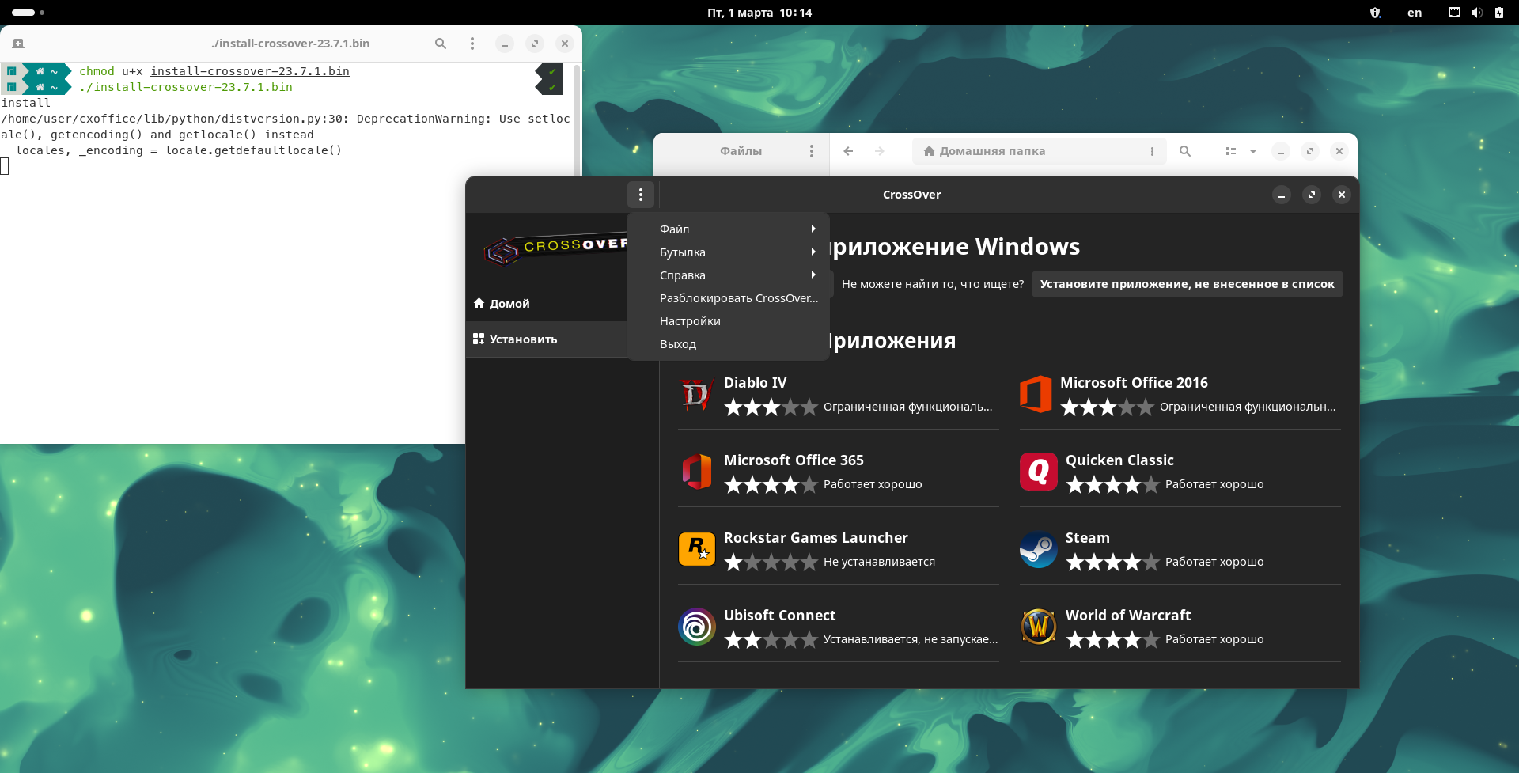This screenshot has width=1519, height=773.
Task: Click the Quicken Classic icon
Action: (1038, 472)
